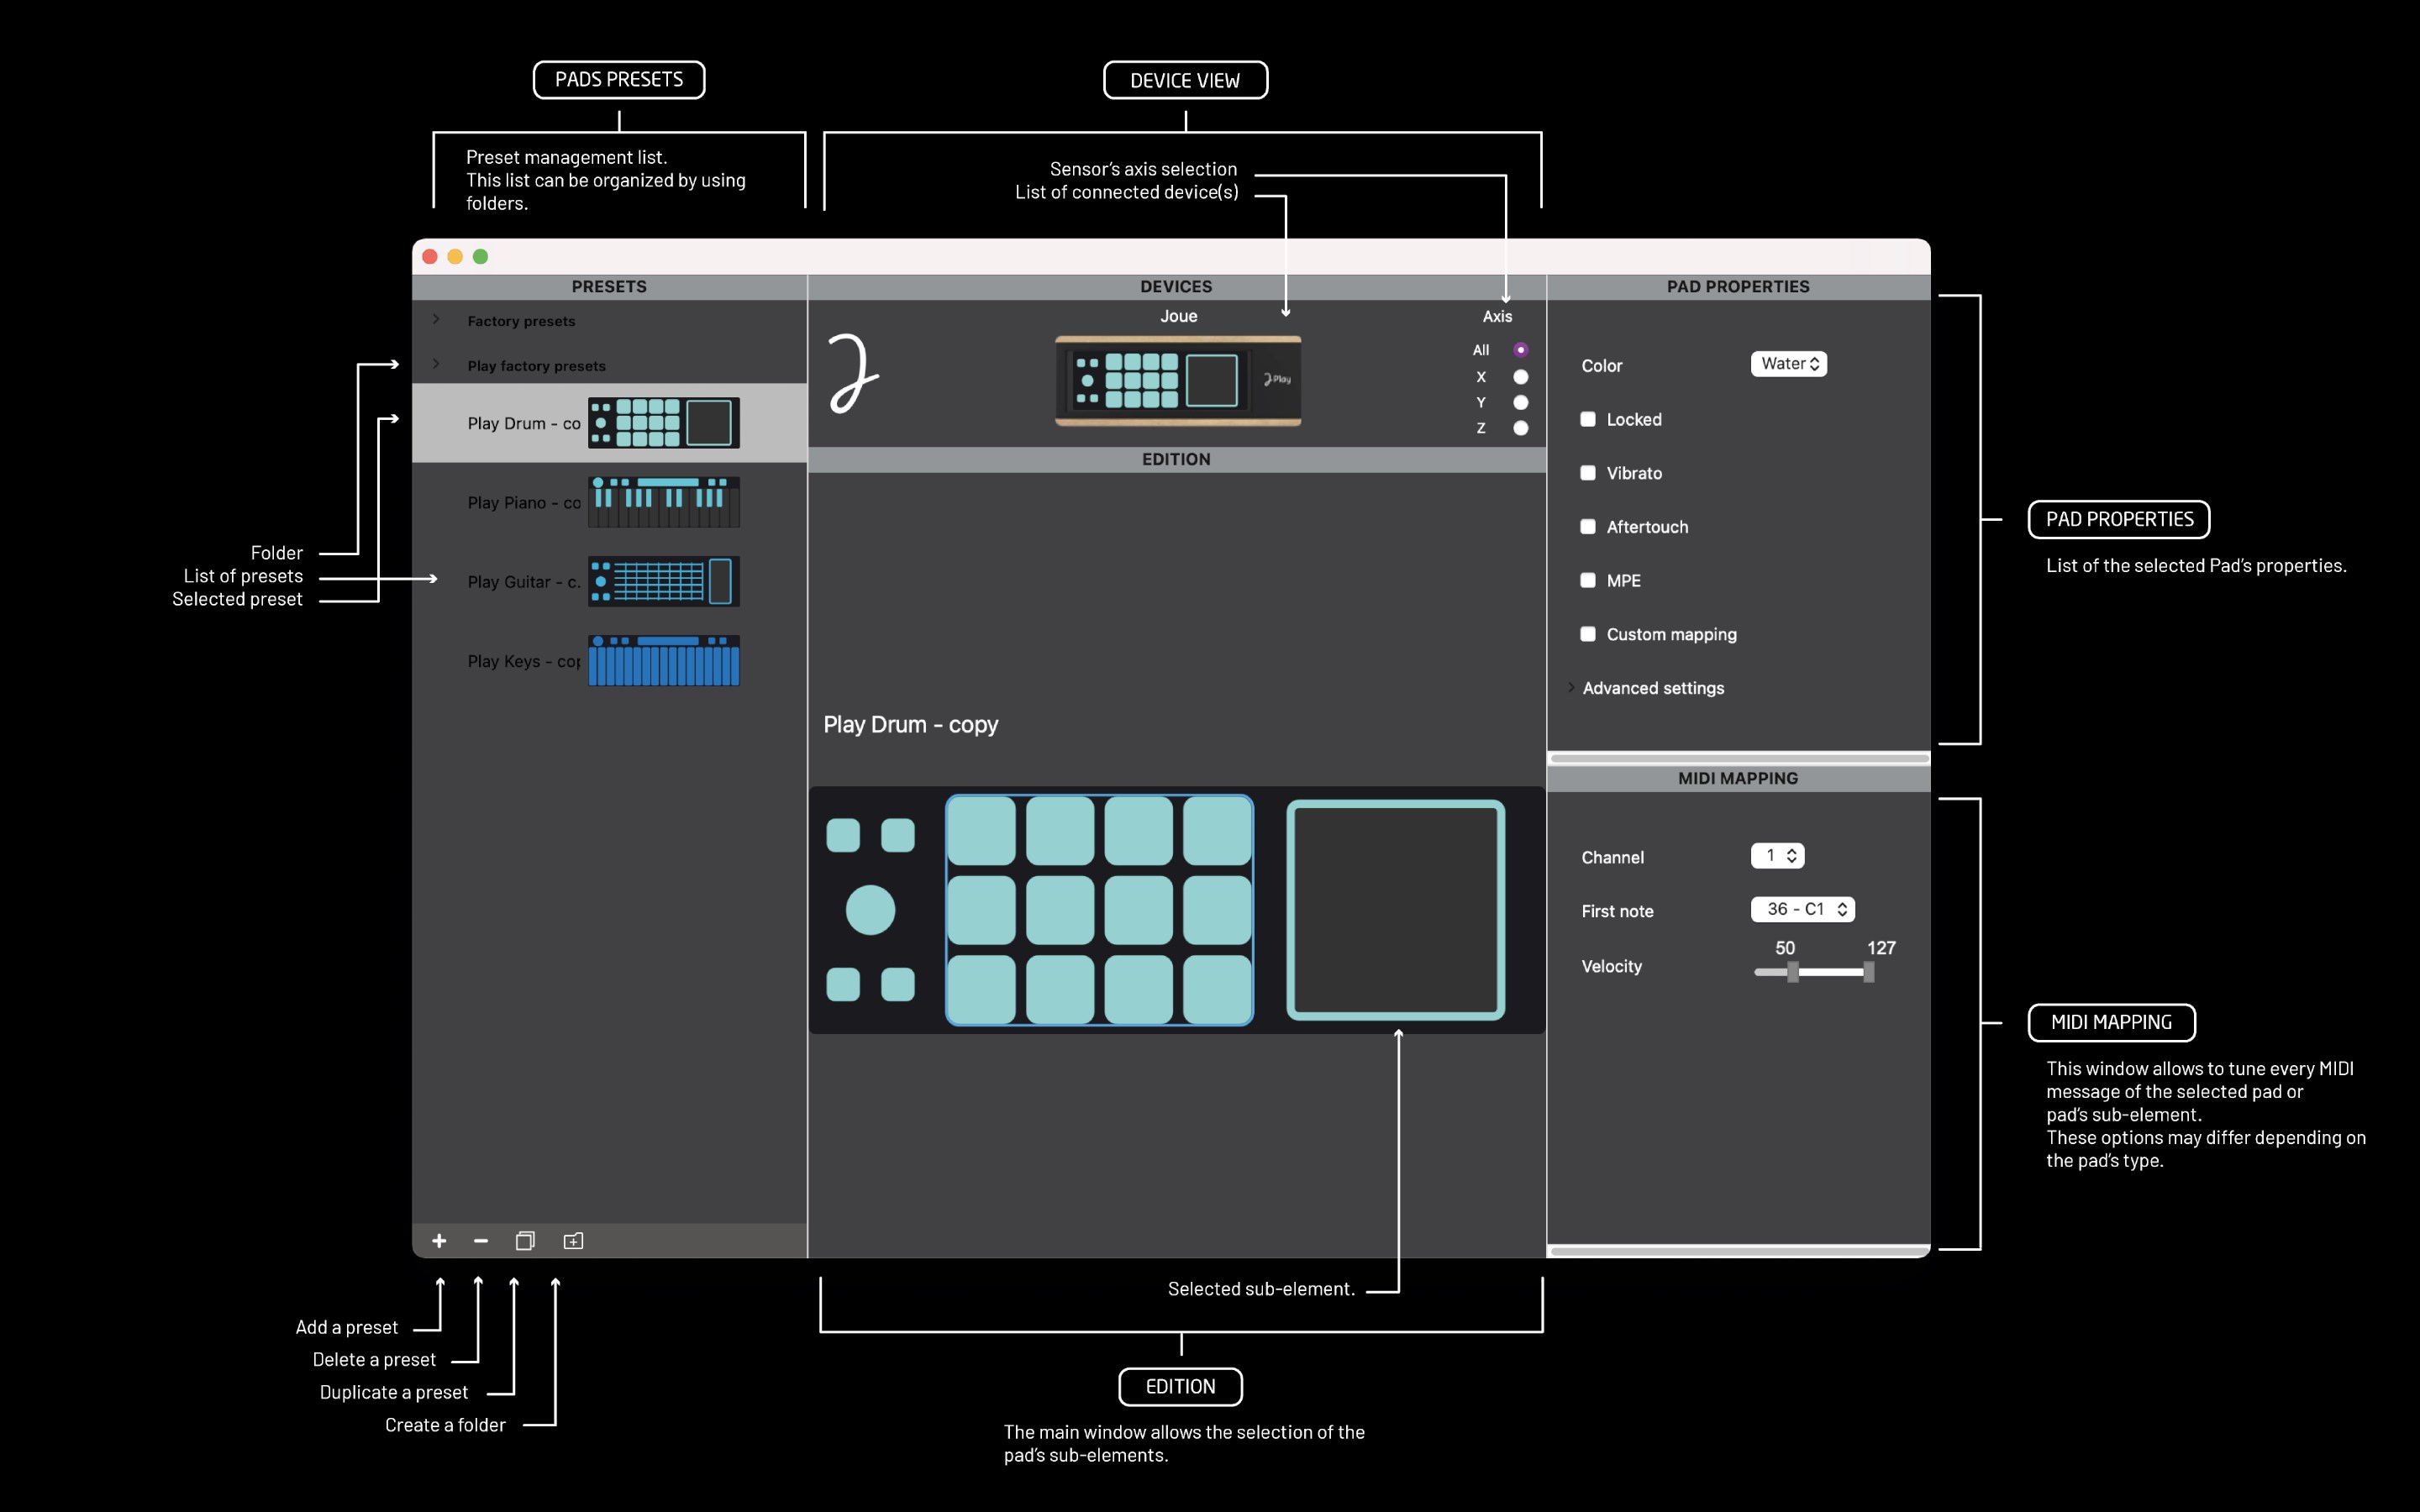The width and height of the screenshot is (2420, 1512).
Task: Click the Joue logo icon
Action: point(853,374)
